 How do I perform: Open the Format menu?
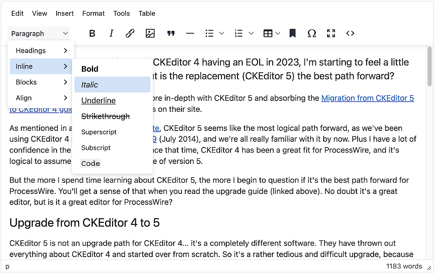click(93, 13)
